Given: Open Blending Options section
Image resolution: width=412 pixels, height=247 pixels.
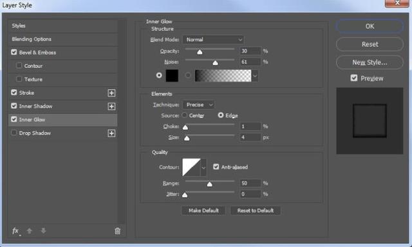Looking at the screenshot, I should [x=63, y=39].
